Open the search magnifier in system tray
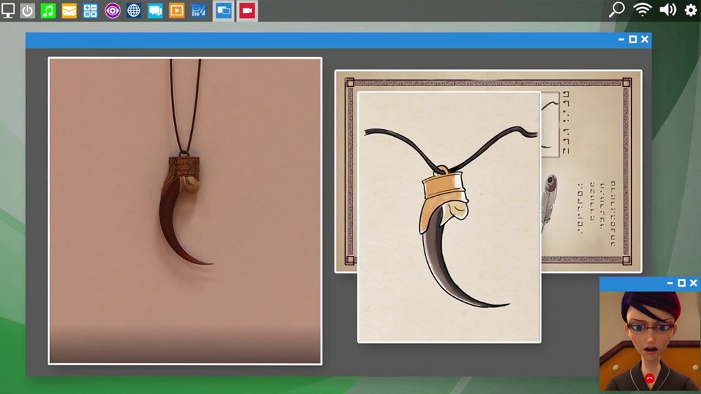Screen dimensions: 701x394 click(x=617, y=10)
